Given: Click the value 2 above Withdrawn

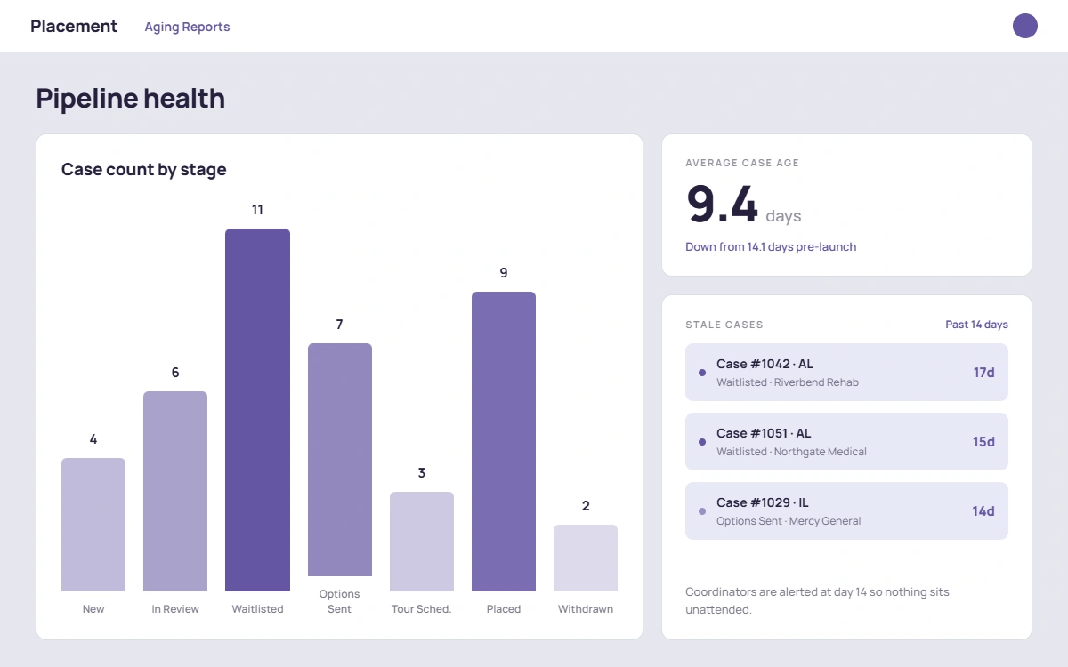Looking at the screenshot, I should click(586, 506).
